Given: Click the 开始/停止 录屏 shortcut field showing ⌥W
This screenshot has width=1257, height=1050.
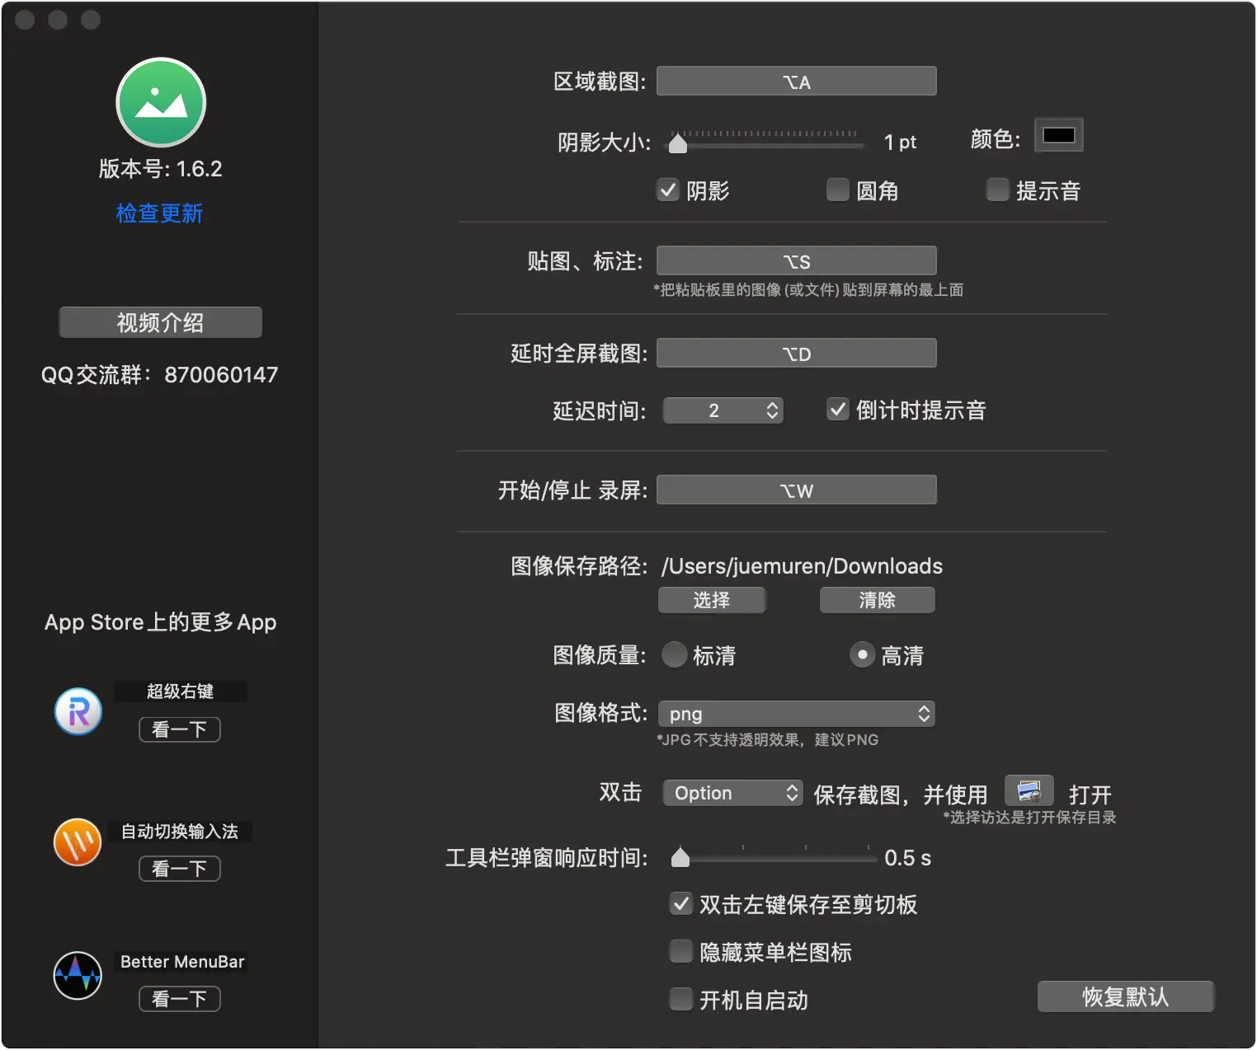Looking at the screenshot, I should [x=795, y=489].
